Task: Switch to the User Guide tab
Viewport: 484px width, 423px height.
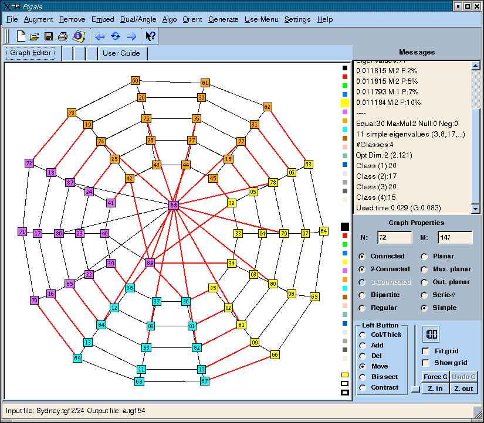Action: point(121,53)
